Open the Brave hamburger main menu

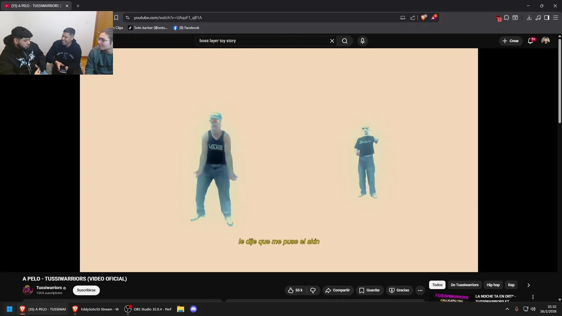click(555, 18)
